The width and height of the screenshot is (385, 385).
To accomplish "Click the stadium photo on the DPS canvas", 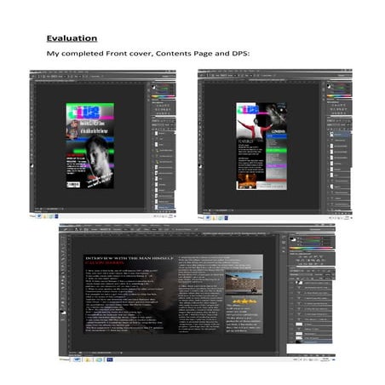I will click(x=244, y=283).
